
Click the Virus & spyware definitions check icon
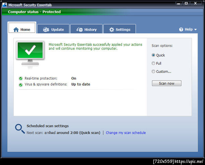click(x=20, y=85)
